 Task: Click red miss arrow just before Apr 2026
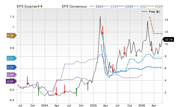pyautogui.click(x=152, y=47)
